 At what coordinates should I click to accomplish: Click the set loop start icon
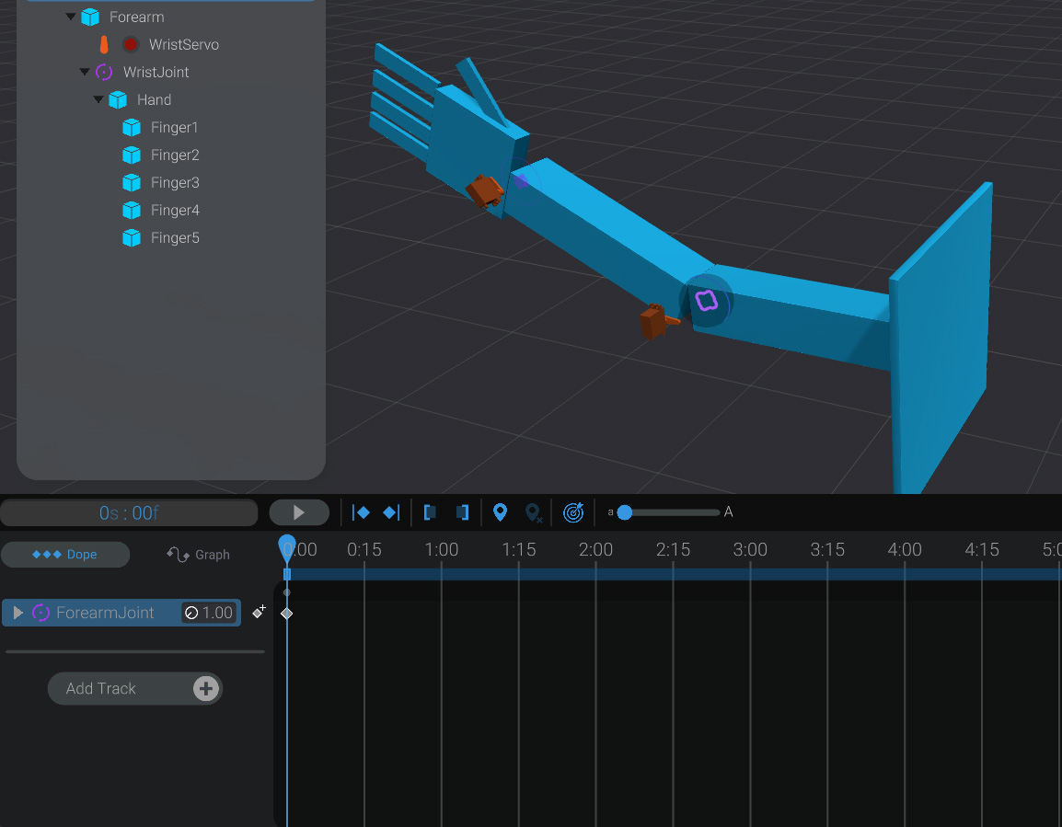pyautogui.click(x=430, y=512)
